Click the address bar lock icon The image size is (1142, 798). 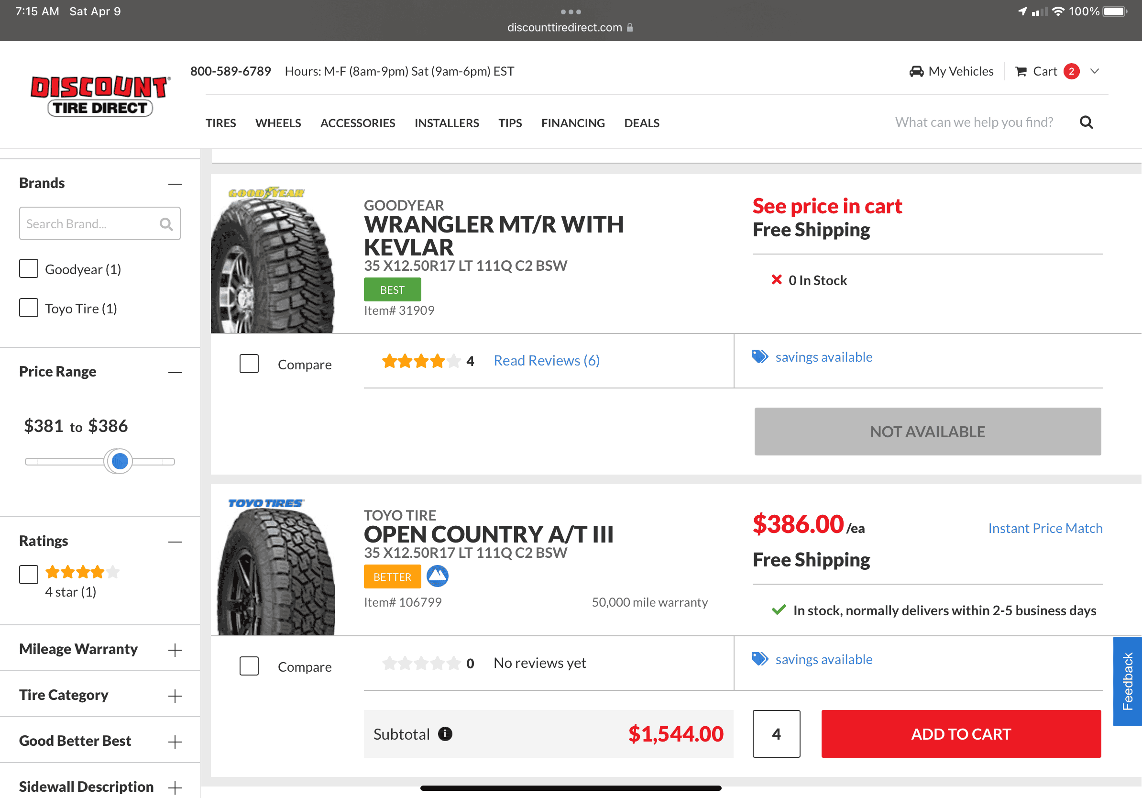(630, 27)
